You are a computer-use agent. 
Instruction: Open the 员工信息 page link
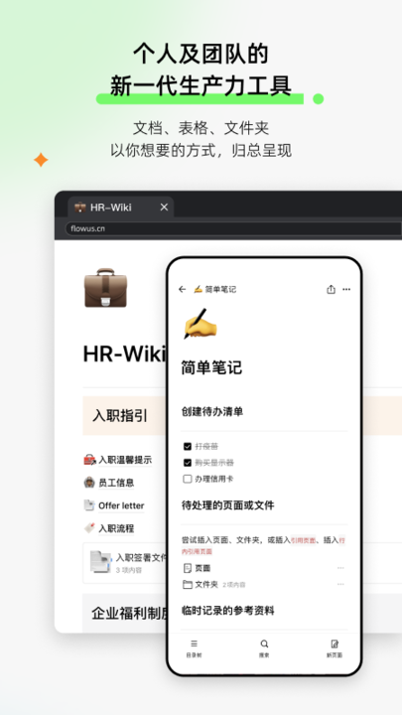116,483
